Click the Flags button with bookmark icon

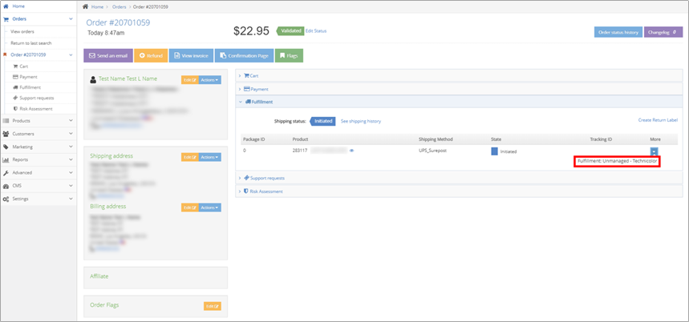point(289,56)
